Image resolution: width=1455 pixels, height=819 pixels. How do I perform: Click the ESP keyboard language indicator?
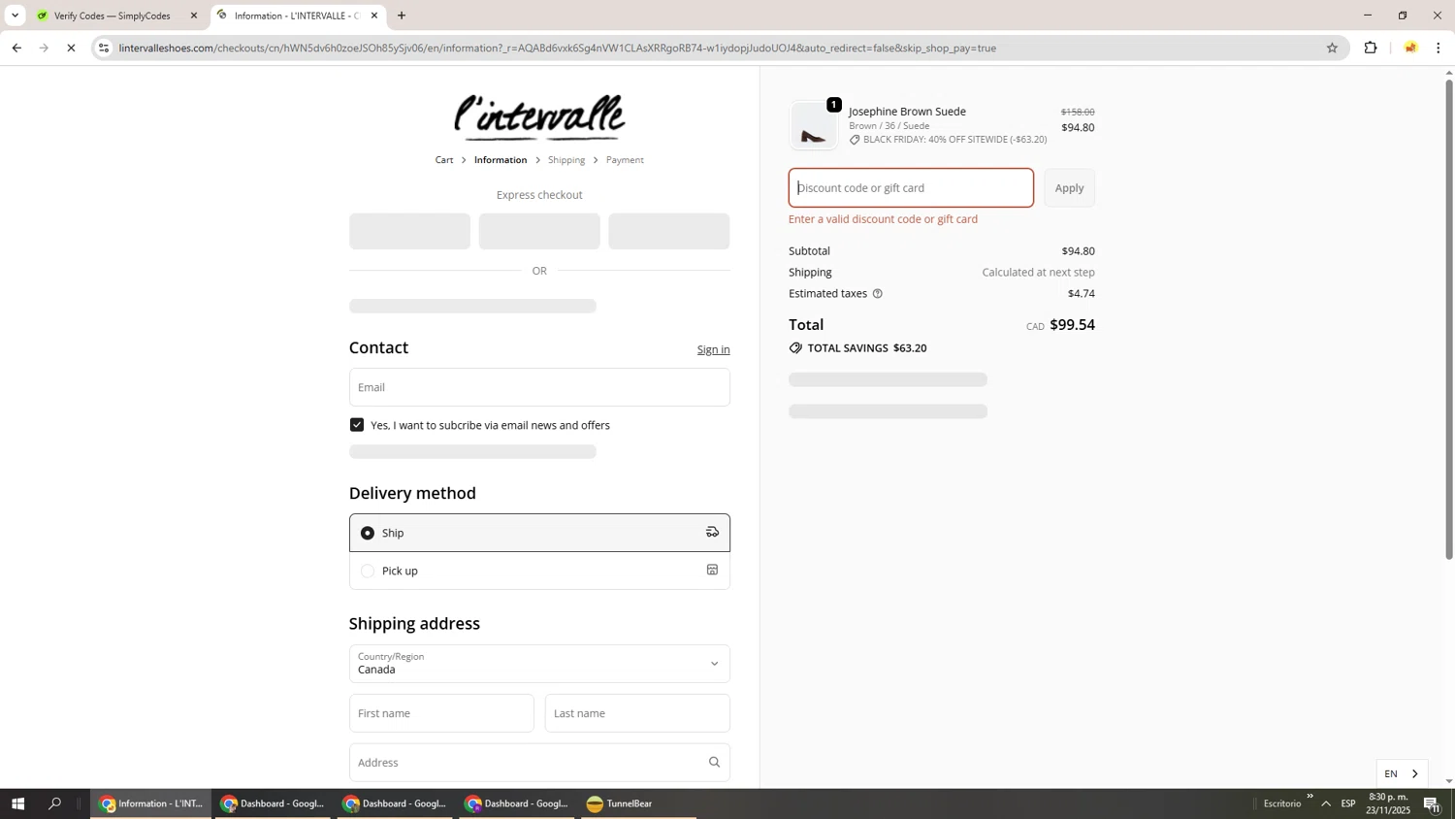click(1348, 803)
